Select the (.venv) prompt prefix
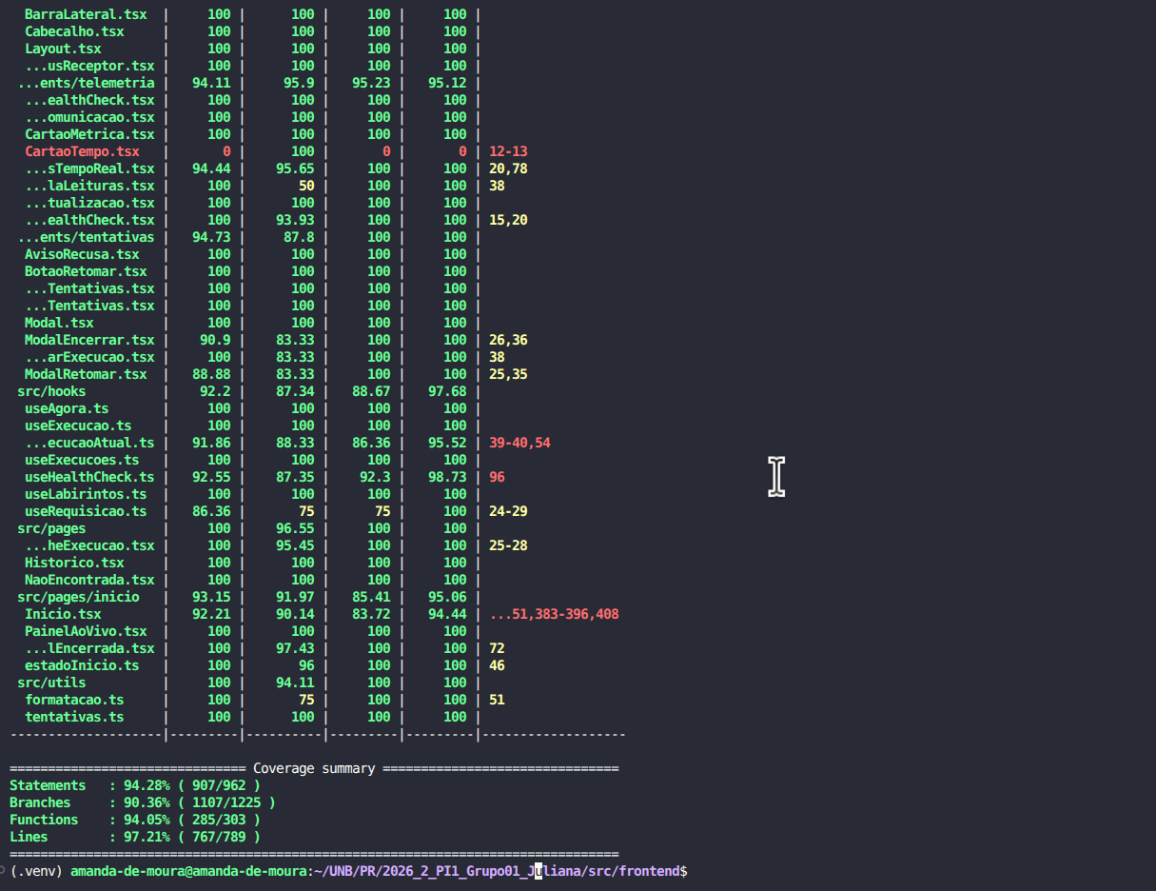This screenshot has width=1156, height=891. coord(36,871)
